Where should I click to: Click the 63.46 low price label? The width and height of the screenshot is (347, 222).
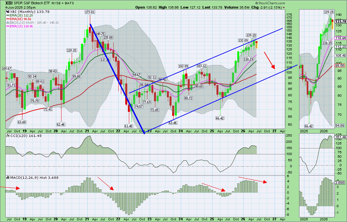tap(173, 123)
